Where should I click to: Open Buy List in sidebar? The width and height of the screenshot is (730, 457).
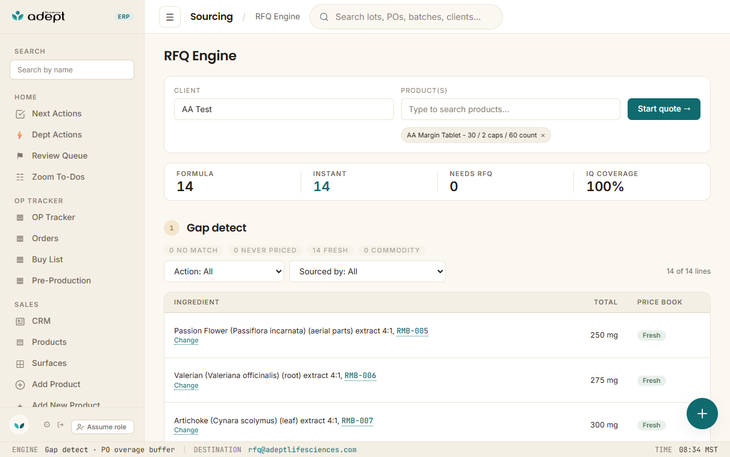pyautogui.click(x=48, y=259)
